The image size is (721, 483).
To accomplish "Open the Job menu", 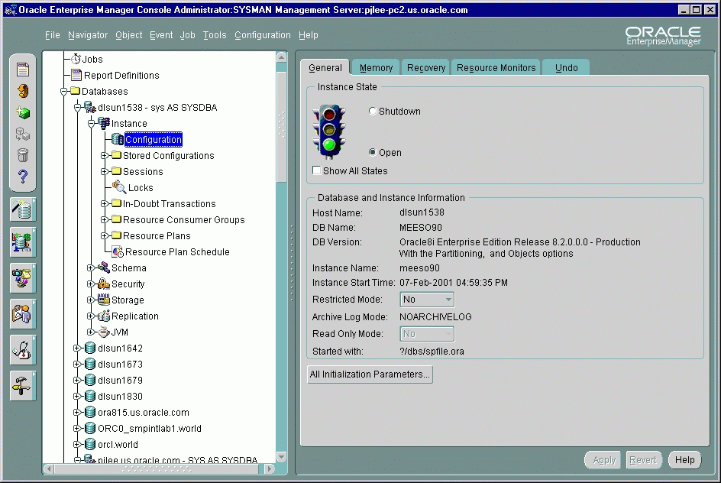I will click(187, 35).
